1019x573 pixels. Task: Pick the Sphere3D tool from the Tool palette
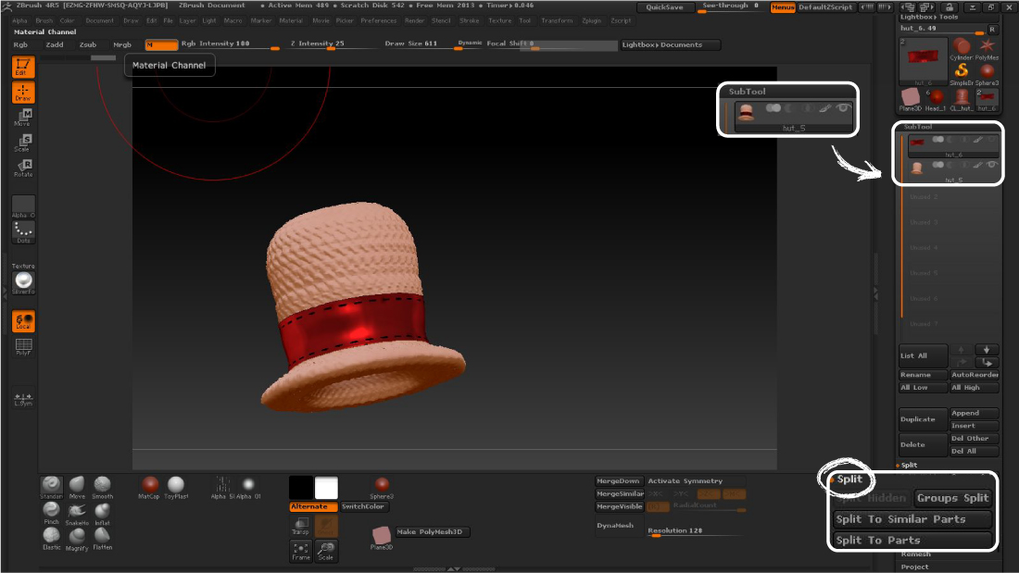pyautogui.click(x=986, y=71)
